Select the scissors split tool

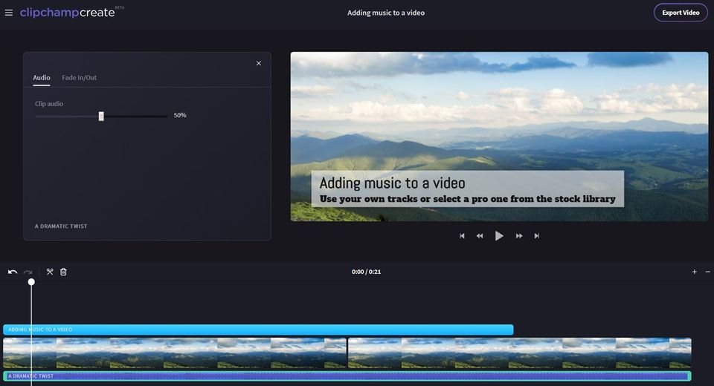pyautogui.click(x=50, y=272)
